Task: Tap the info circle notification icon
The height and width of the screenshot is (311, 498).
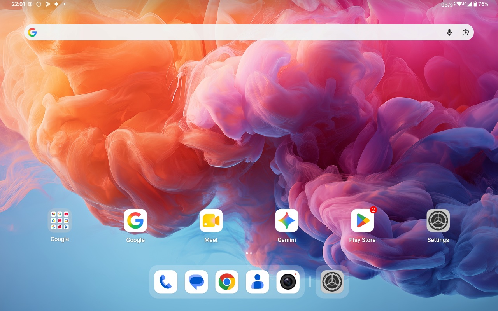Action: click(x=39, y=4)
